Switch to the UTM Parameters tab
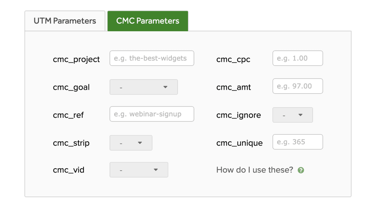 coord(65,21)
